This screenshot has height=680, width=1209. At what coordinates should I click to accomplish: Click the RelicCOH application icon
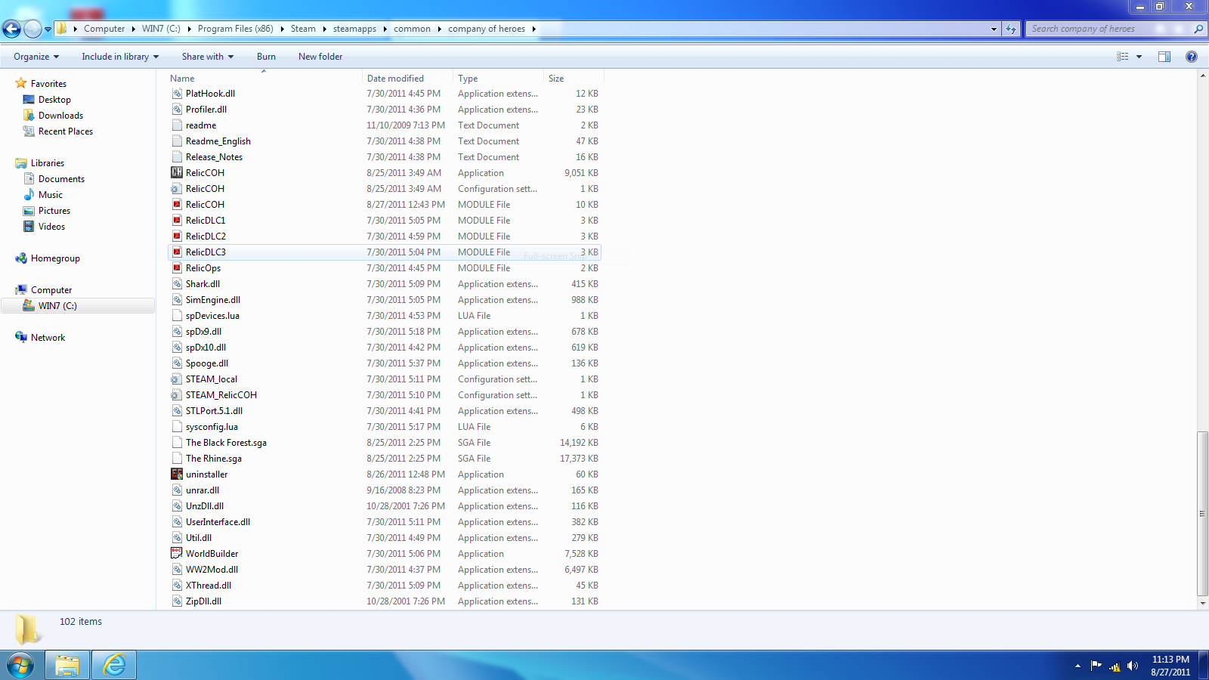point(177,173)
